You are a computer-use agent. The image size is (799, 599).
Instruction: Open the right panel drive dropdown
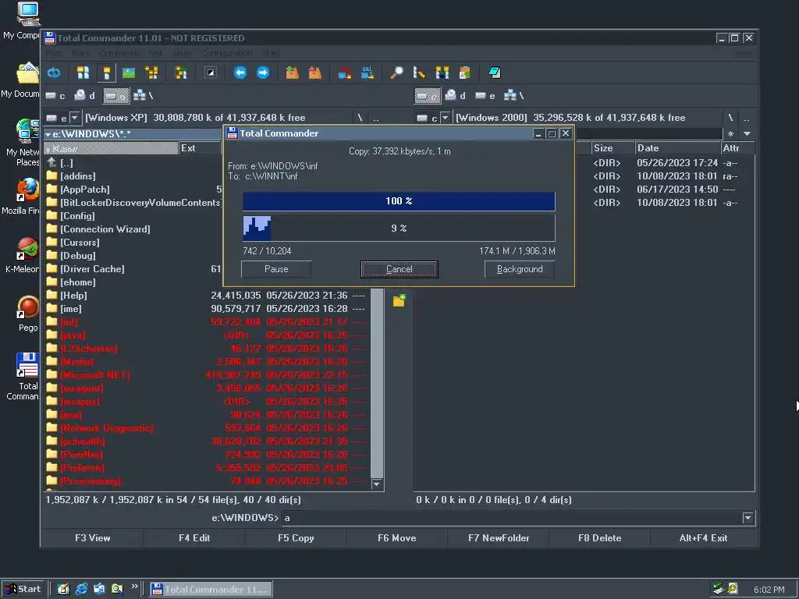coord(445,118)
